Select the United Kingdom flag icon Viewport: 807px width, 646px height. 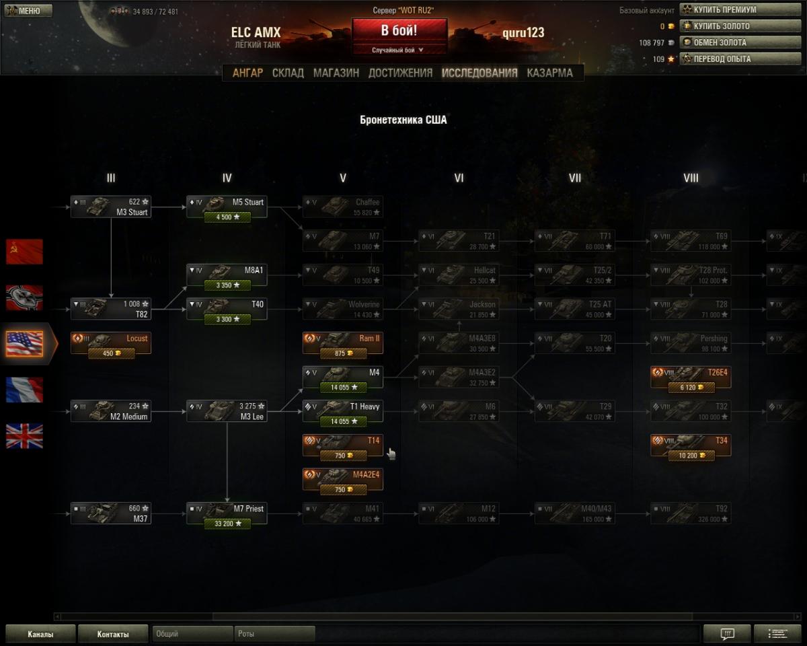point(24,436)
